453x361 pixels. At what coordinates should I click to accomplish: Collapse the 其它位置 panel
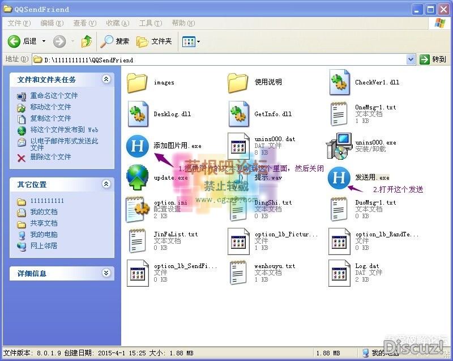[x=105, y=184]
